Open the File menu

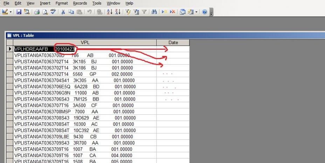(x=6, y=3)
